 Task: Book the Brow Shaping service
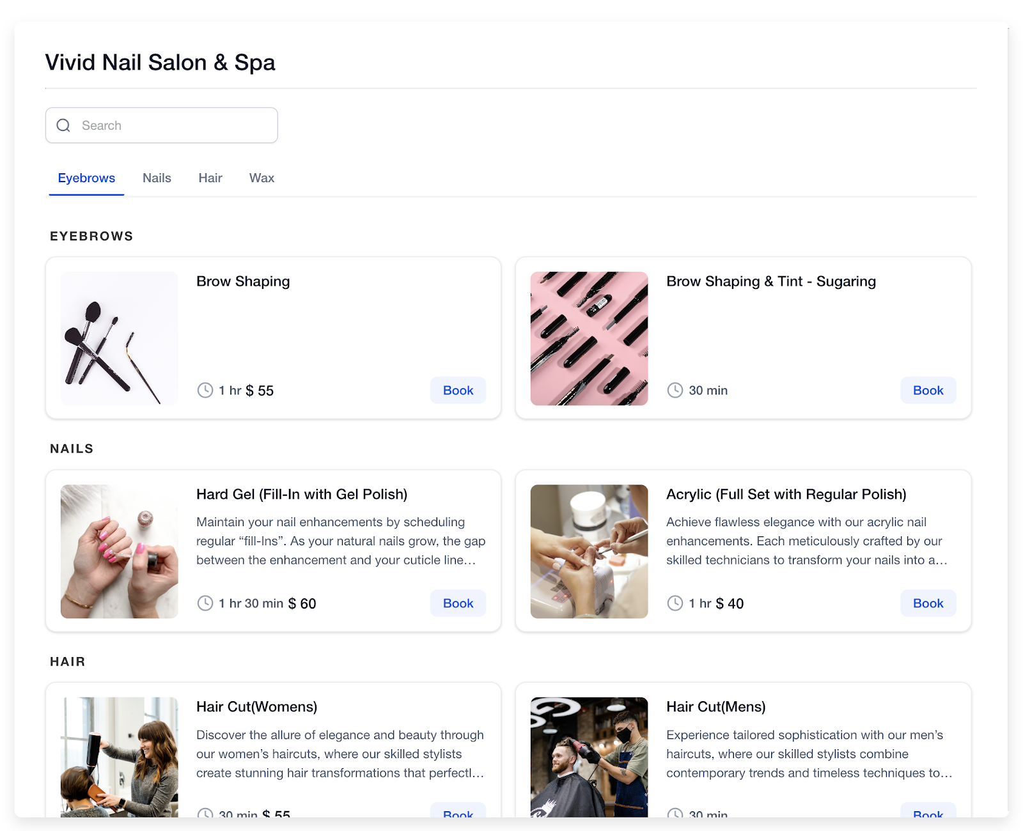click(458, 390)
